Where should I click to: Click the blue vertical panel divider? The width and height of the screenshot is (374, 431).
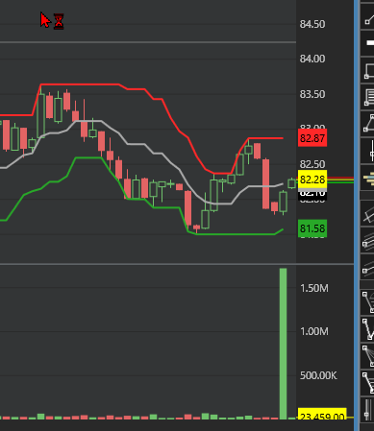tap(357, 215)
